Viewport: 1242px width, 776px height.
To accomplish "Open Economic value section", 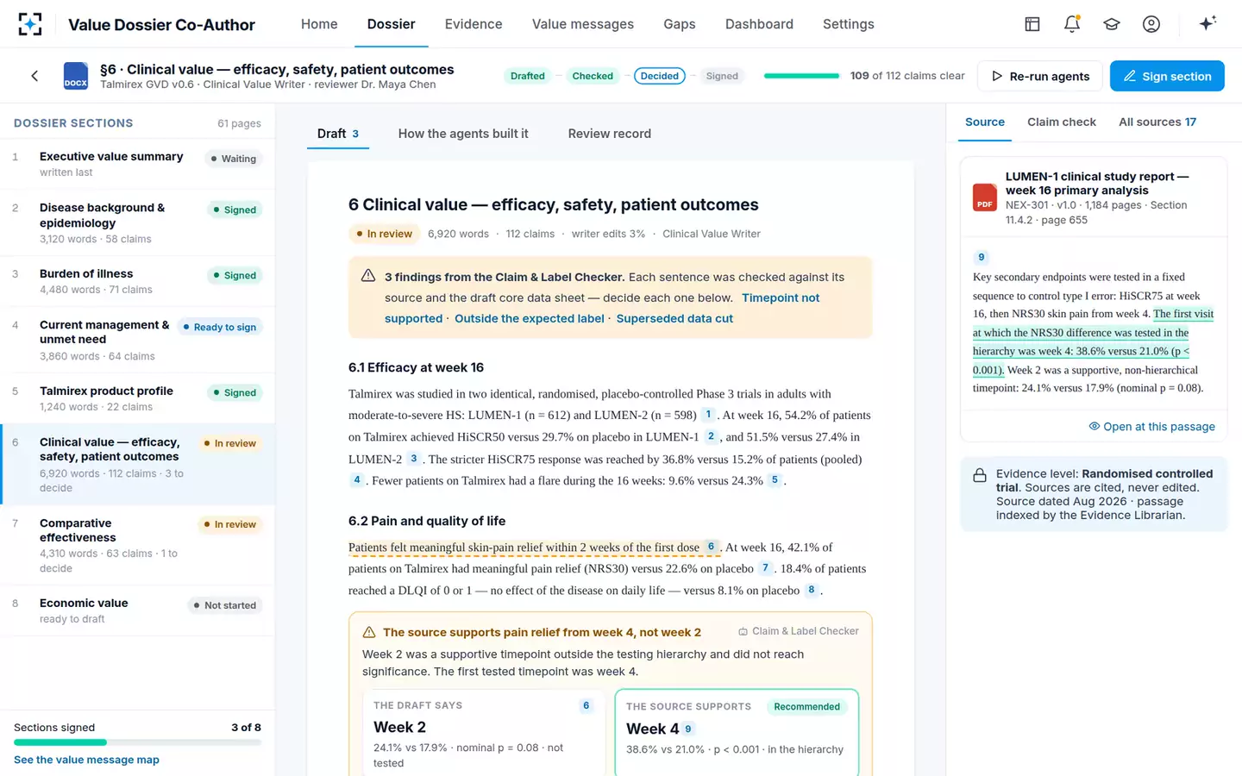I will [x=138, y=610].
